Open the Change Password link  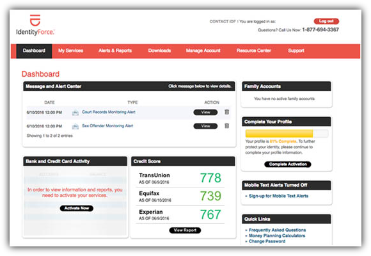pos(267,241)
